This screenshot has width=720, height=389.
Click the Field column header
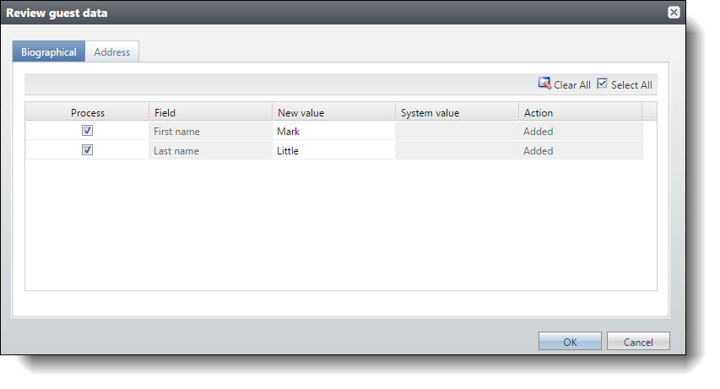coord(211,112)
